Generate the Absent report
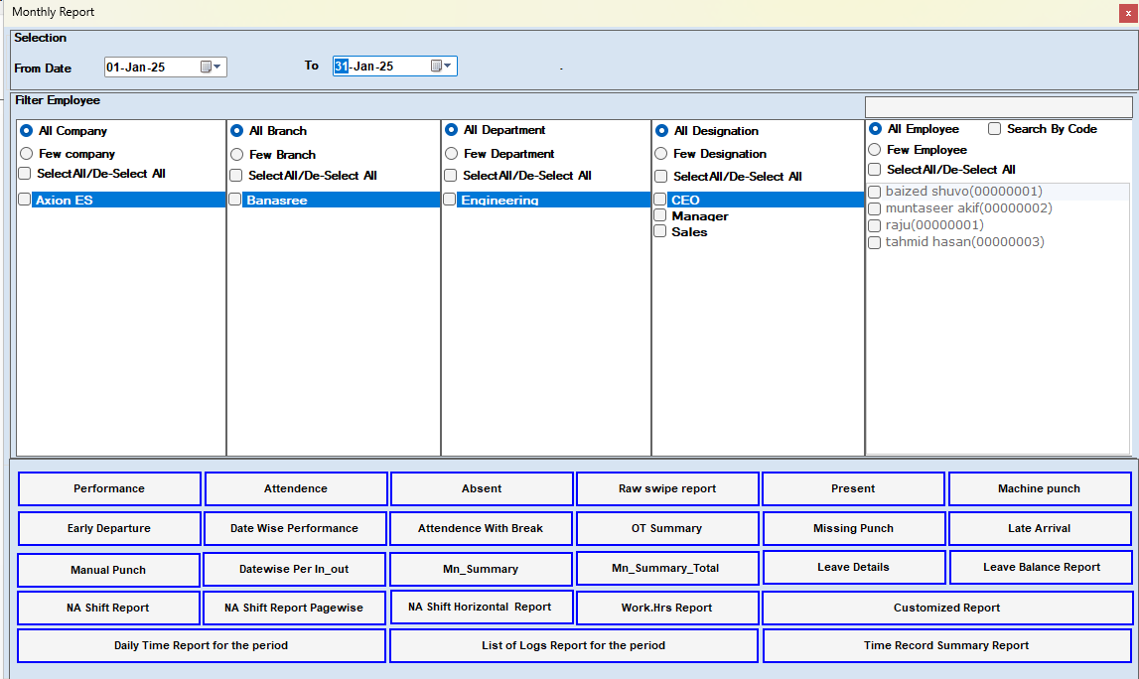This screenshot has height=679, width=1139. tap(482, 488)
